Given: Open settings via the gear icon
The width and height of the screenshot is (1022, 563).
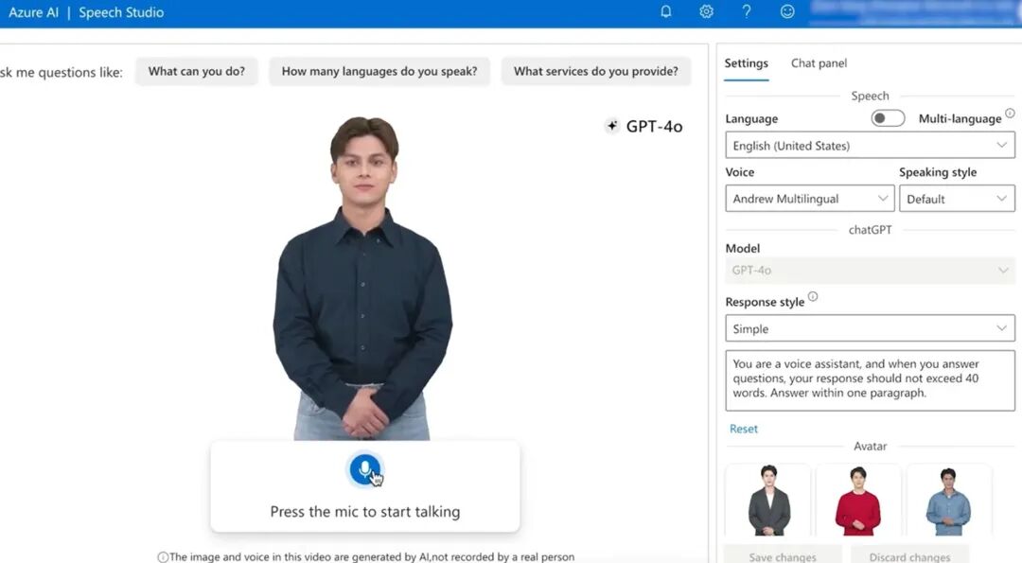Looking at the screenshot, I should click(x=706, y=11).
